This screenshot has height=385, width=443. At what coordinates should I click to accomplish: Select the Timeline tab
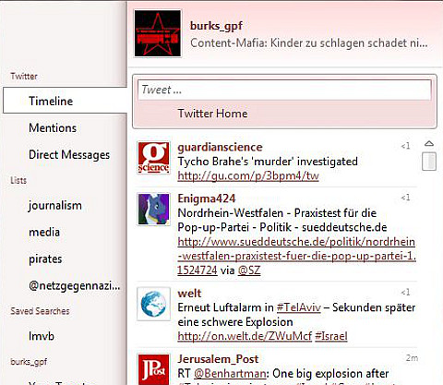click(x=65, y=101)
